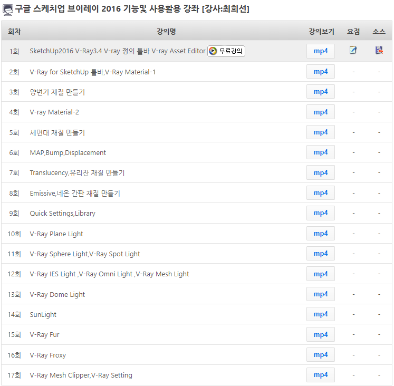The height and width of the screenshot is (386, 394).
Task: Open mp4 for V-Ray Dome Light
Action: (321, 294)
